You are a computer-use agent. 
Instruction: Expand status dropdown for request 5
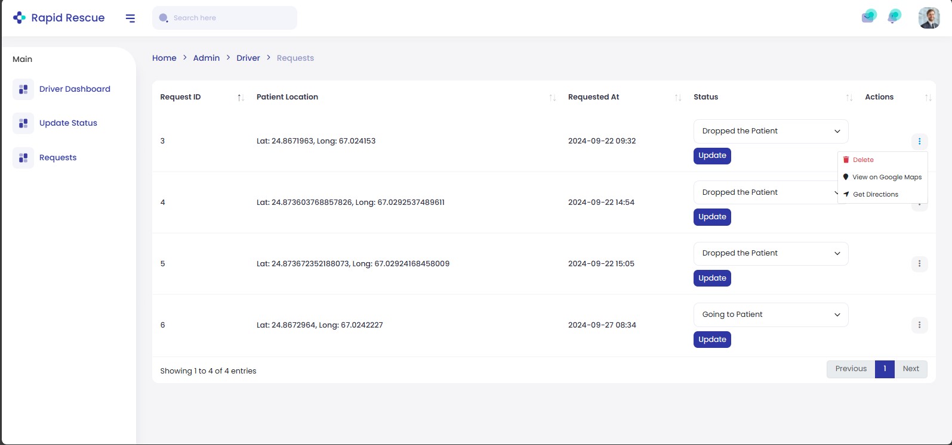pos(771,253)
